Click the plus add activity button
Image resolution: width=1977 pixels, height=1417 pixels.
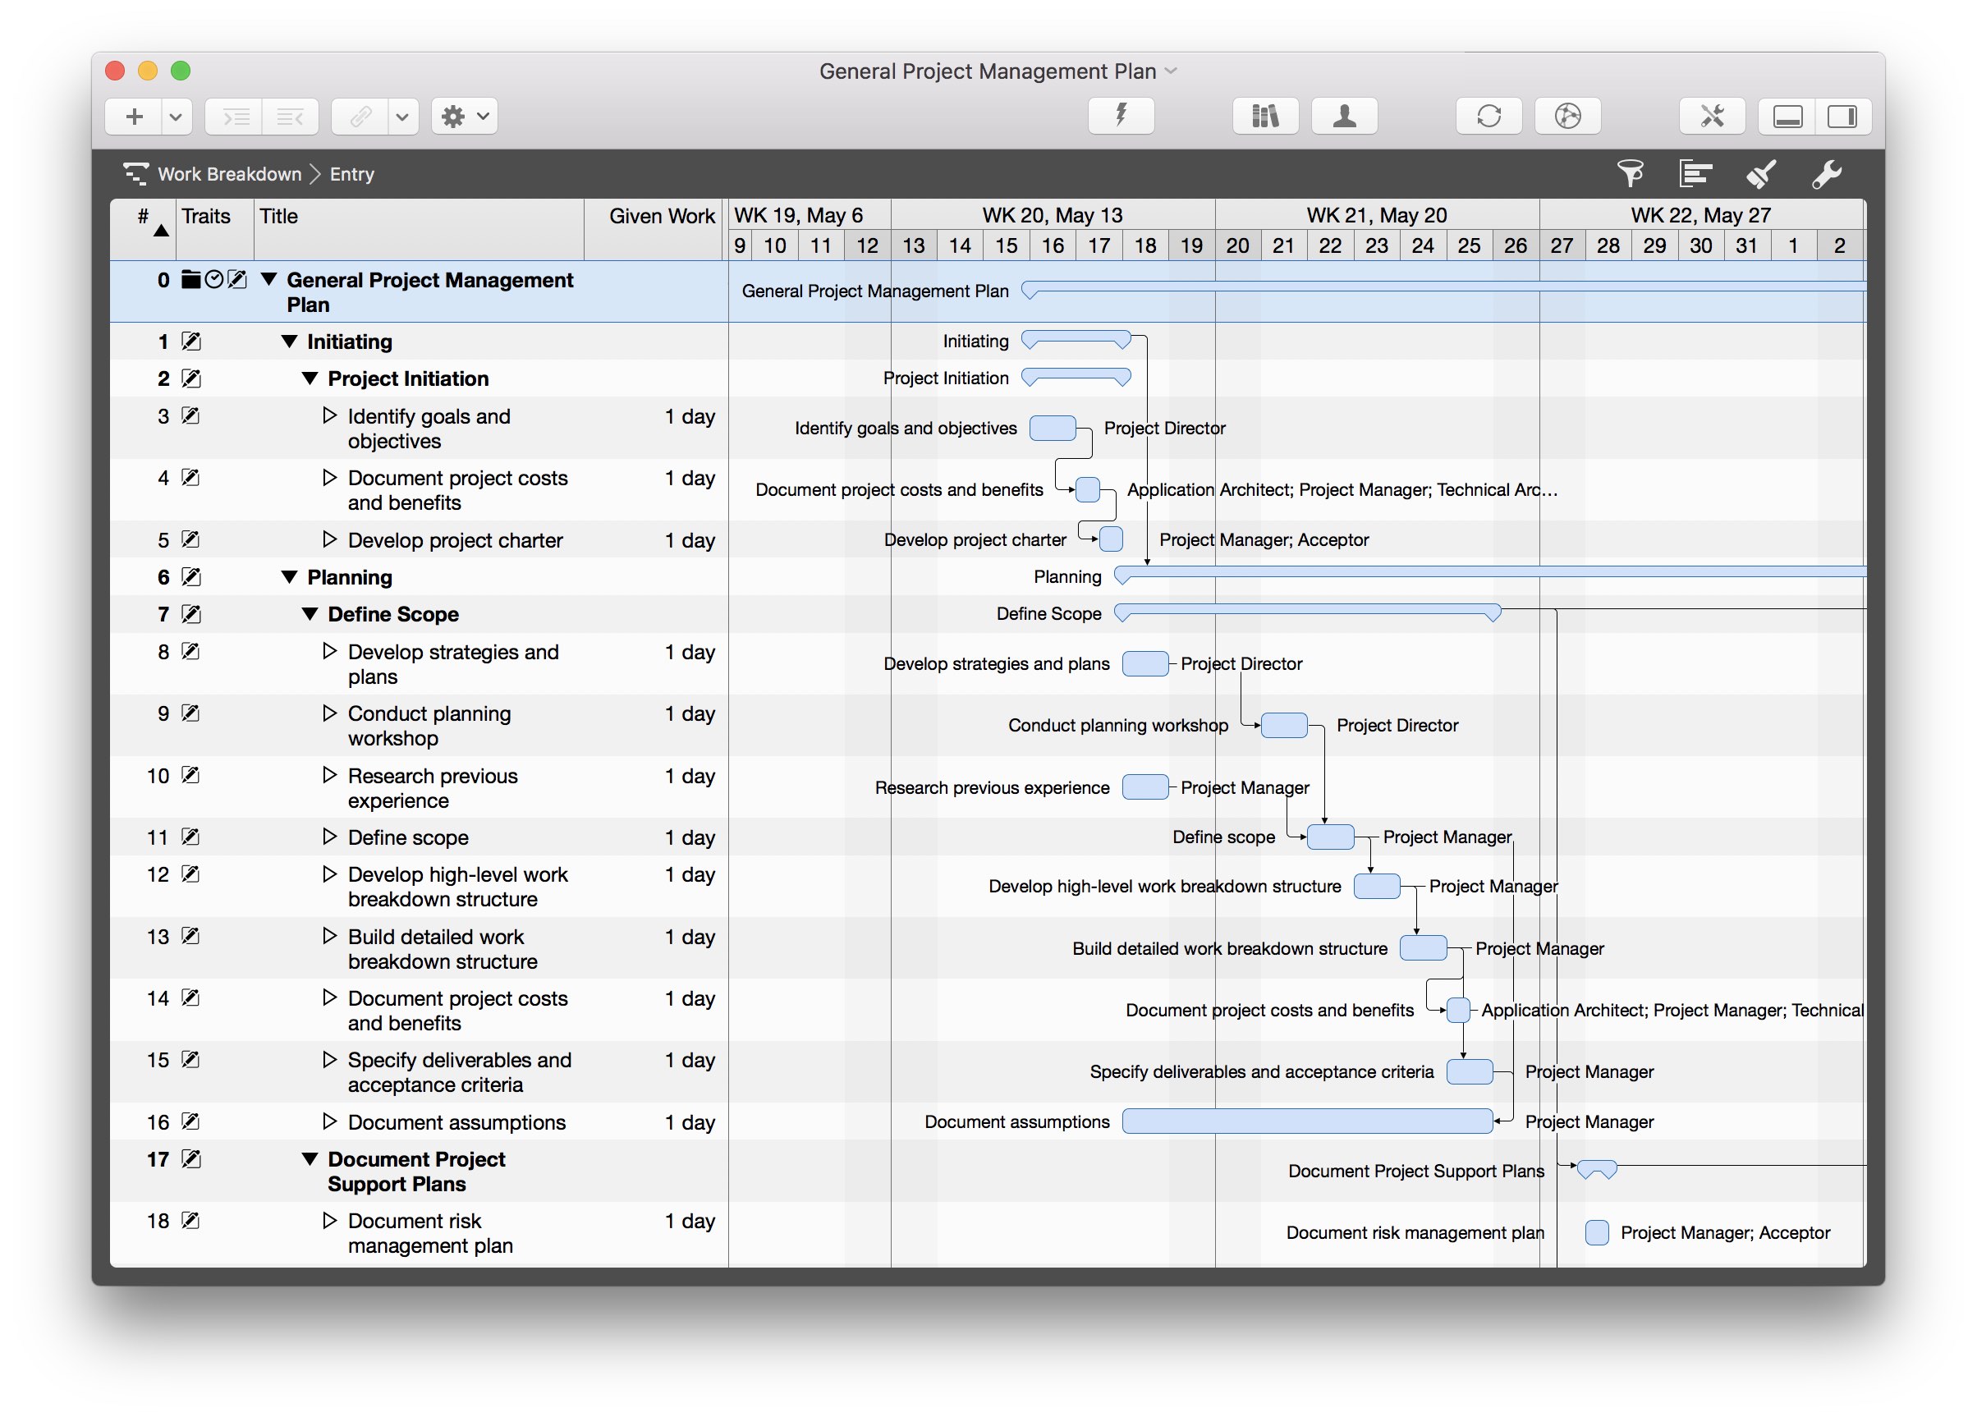[135, 116]
